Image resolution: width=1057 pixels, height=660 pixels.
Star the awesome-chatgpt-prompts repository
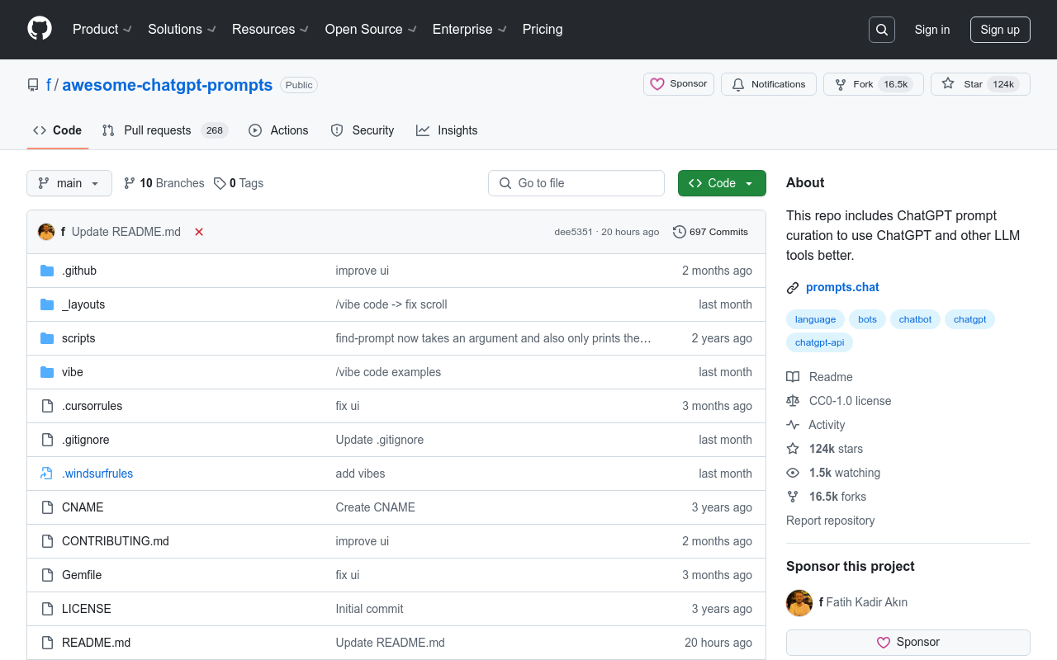964,84
